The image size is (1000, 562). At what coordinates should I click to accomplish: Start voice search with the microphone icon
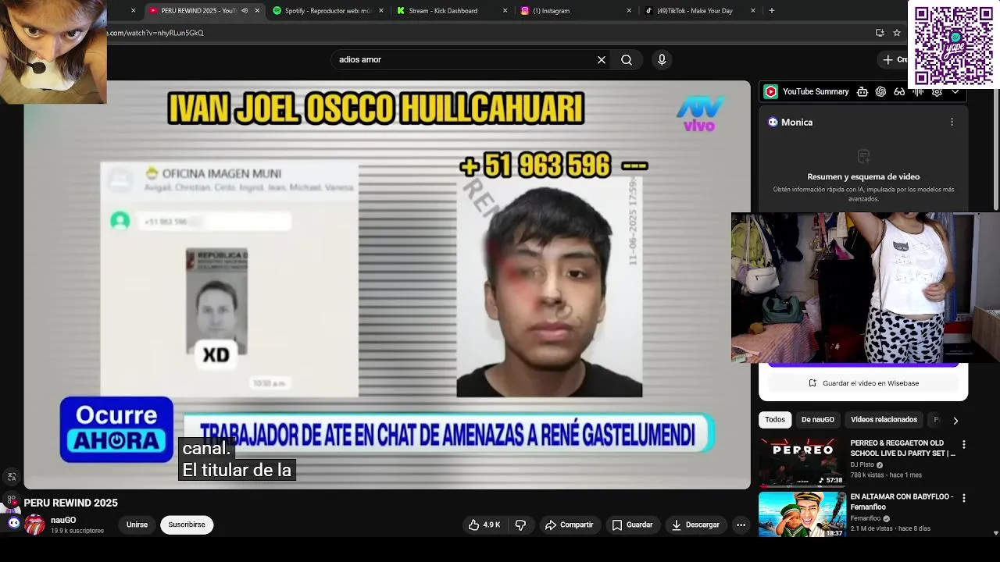pos(662,59)
